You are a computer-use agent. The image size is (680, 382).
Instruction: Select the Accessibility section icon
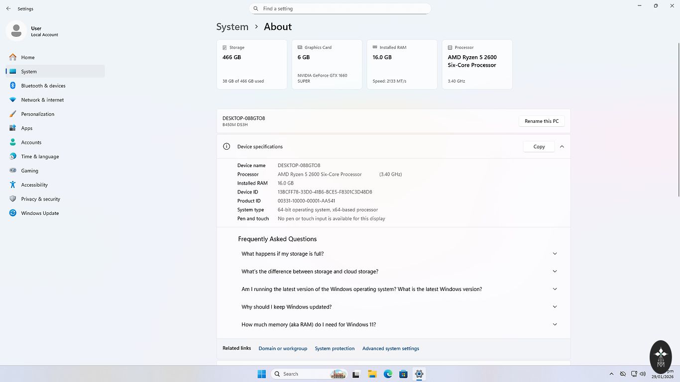[x=13, y=185]
